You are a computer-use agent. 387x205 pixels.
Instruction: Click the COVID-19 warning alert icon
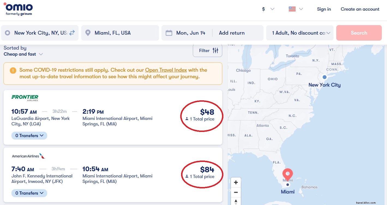point(13,70)
